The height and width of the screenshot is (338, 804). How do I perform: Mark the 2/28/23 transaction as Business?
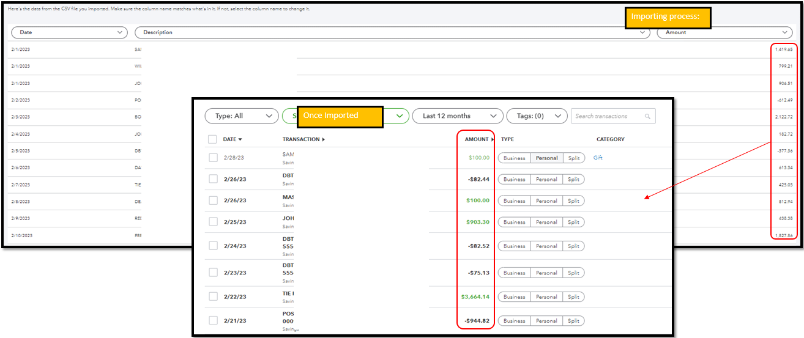pyautogui.click(x=515, y=158)
